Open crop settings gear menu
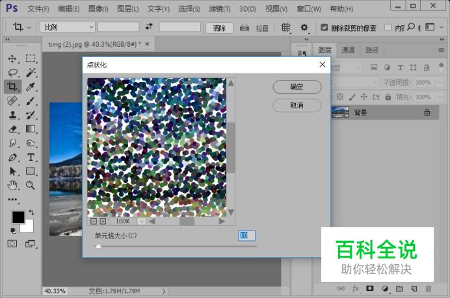The height and width of the screenshot is (298, 450). [x=304, y=27]
